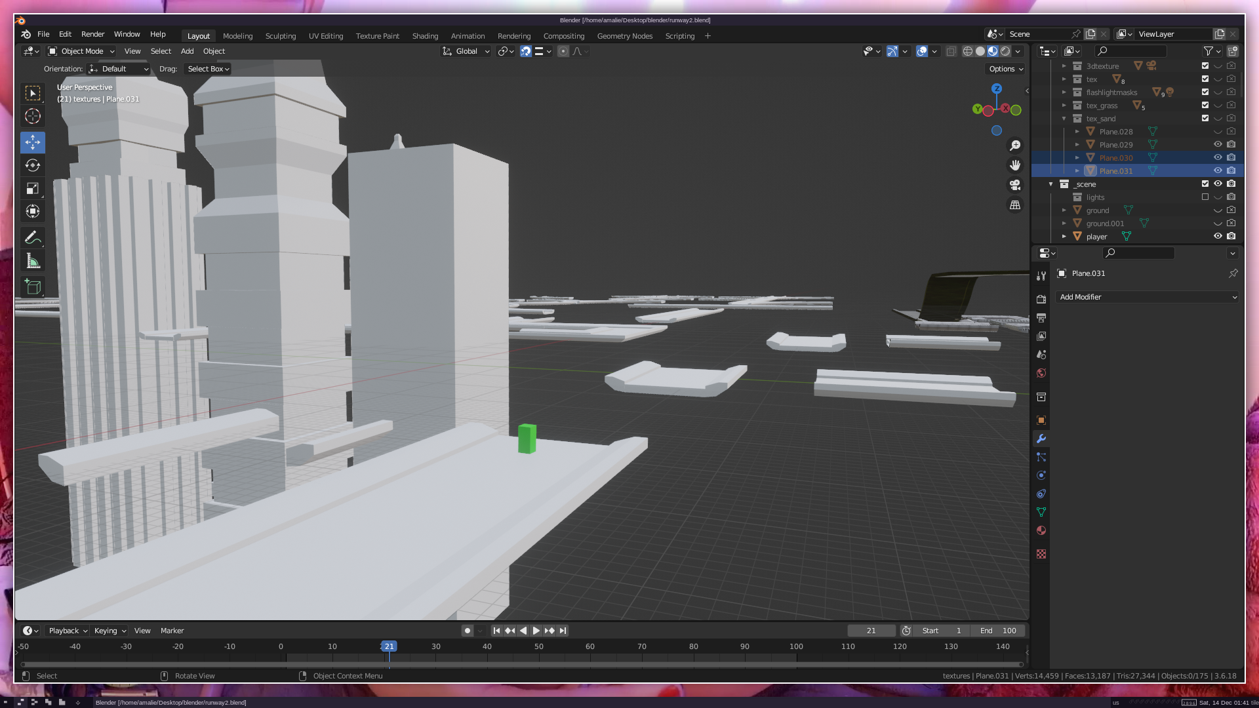Open Material properties tab
Image resolution: width=1259 pixels, height=708 pixels.
(1041, 530)
